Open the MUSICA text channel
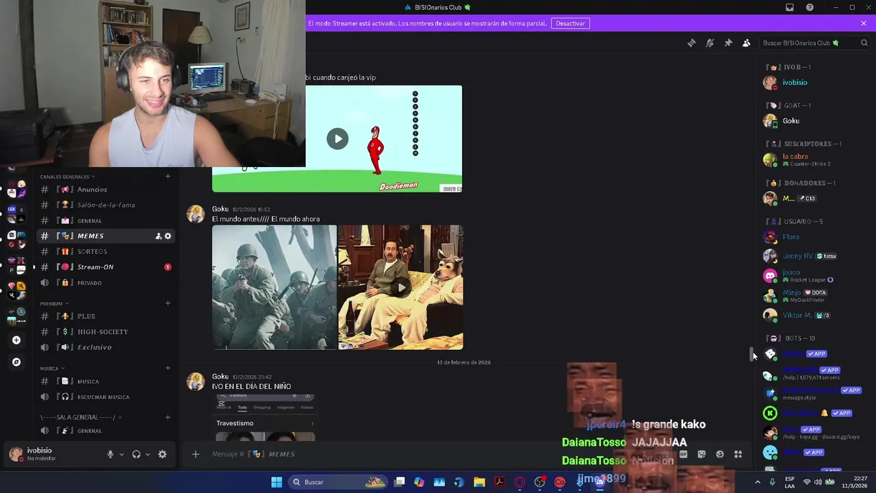876x493 pixels. point(105,381)
